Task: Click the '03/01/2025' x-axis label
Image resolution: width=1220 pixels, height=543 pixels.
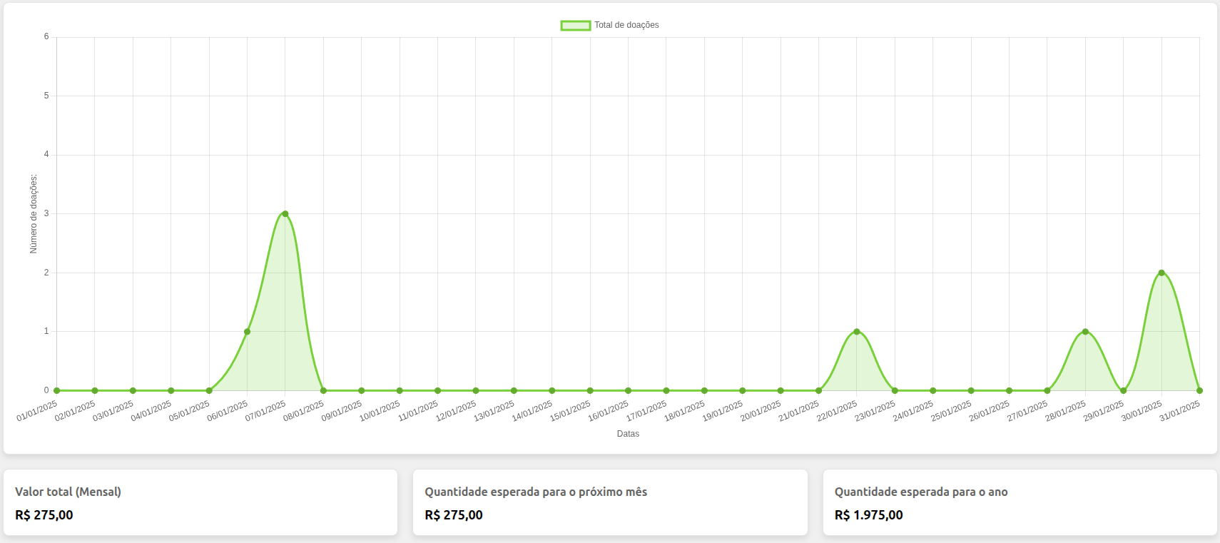Action: point(113,411)
